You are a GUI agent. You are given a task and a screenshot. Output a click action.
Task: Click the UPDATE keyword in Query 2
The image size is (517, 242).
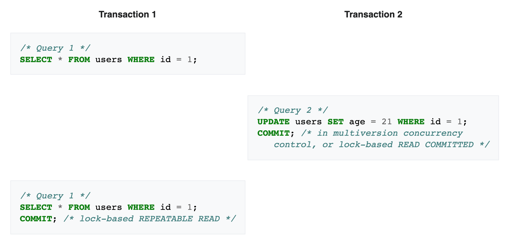[x=273, y=122]
